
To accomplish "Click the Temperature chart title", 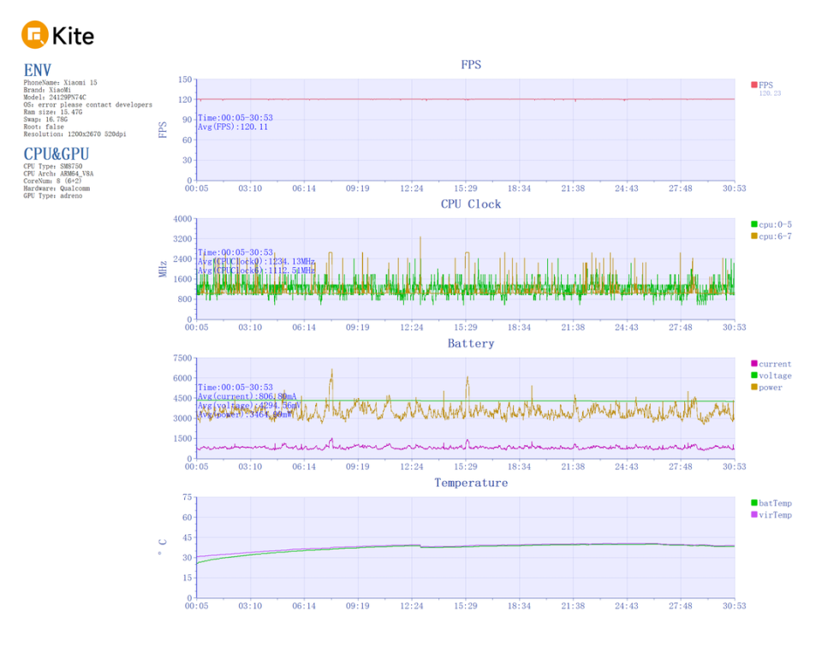I will tap(471, 483).
